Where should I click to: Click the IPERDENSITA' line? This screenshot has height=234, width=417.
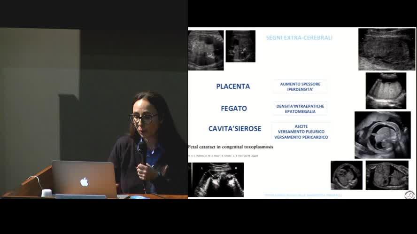(300, 89)
